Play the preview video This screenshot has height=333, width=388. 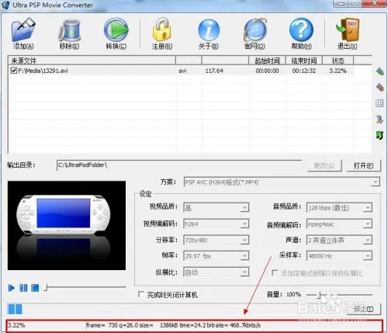click(12, 288)
